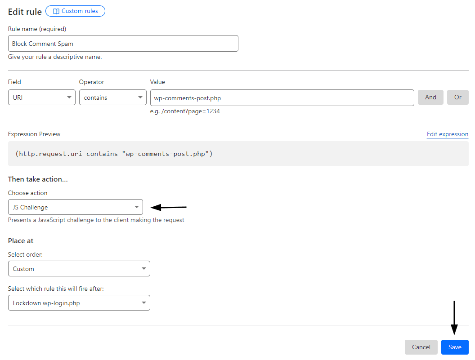The image size is (475, 360).
Task: Click the Or condition button
Action: tap(457, 97)
